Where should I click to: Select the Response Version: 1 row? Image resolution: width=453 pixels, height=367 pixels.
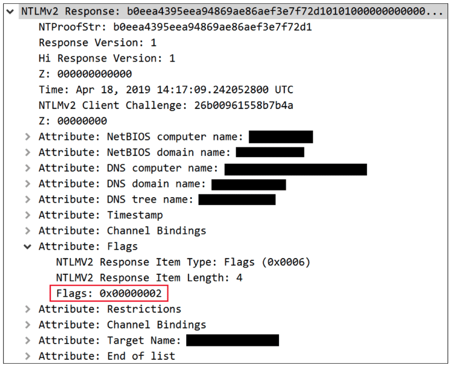(x=98, y=43)
